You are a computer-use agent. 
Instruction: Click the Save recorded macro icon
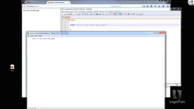(136, 14)
